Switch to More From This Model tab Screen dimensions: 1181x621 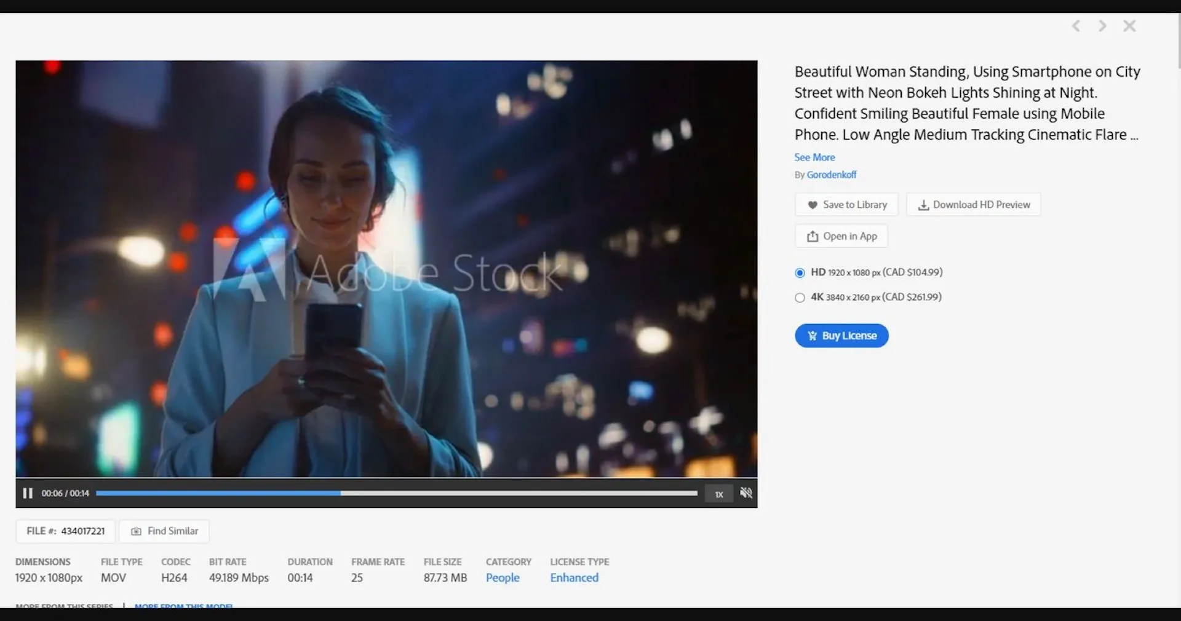183,606
